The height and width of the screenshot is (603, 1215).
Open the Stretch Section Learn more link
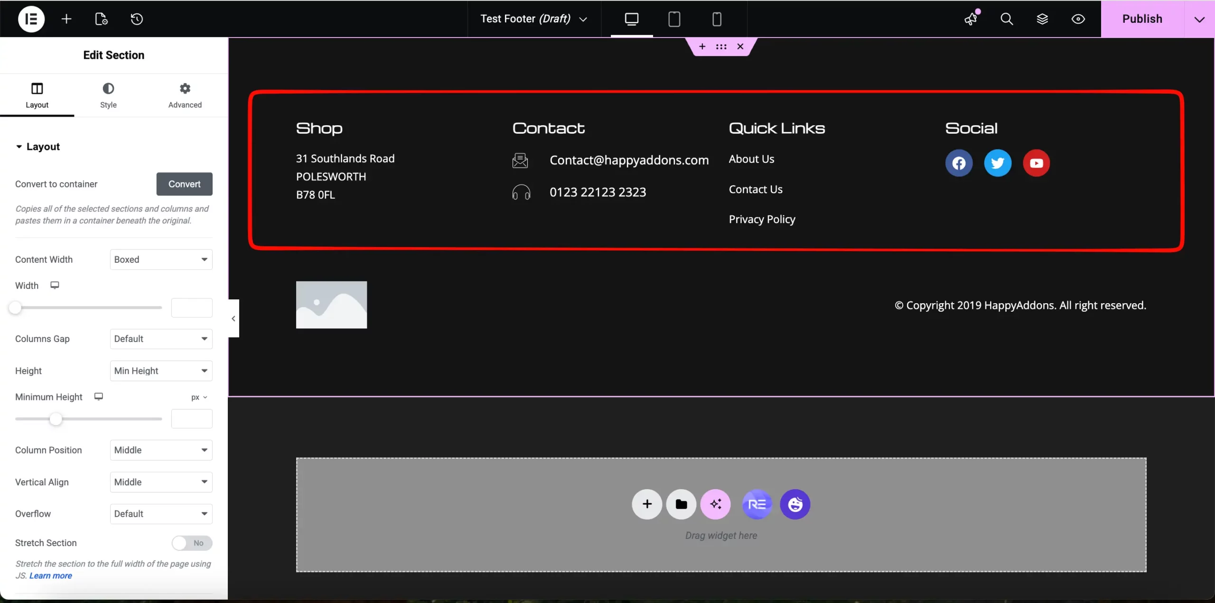[x=50, y=575]
